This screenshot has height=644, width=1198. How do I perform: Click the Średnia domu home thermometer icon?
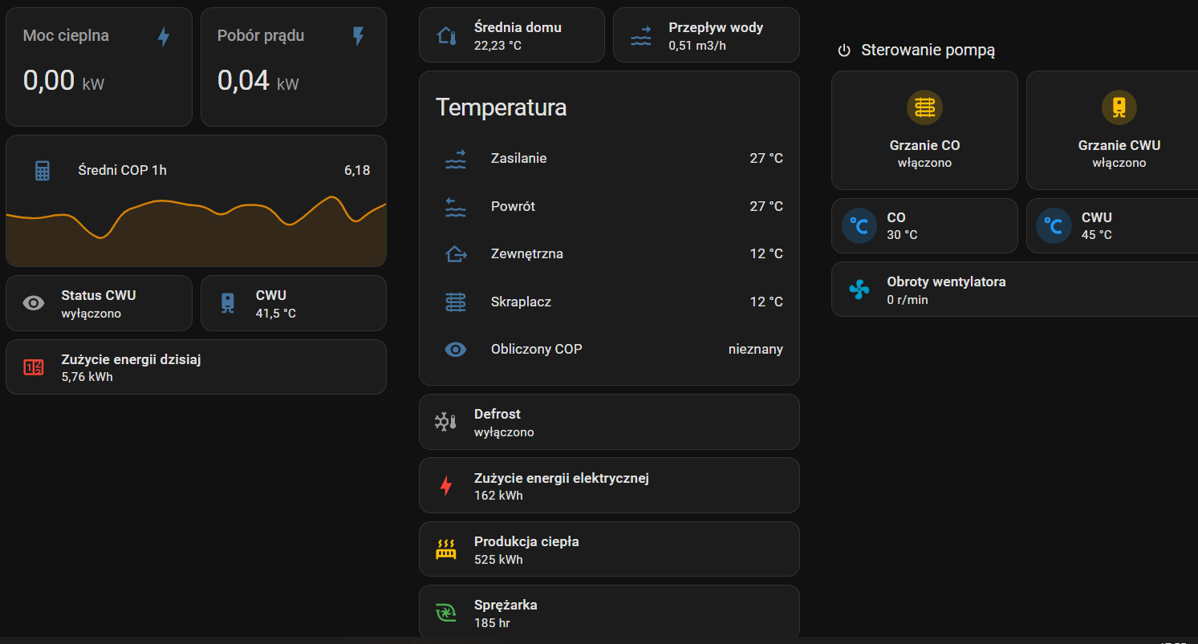(x=445, y=35)
